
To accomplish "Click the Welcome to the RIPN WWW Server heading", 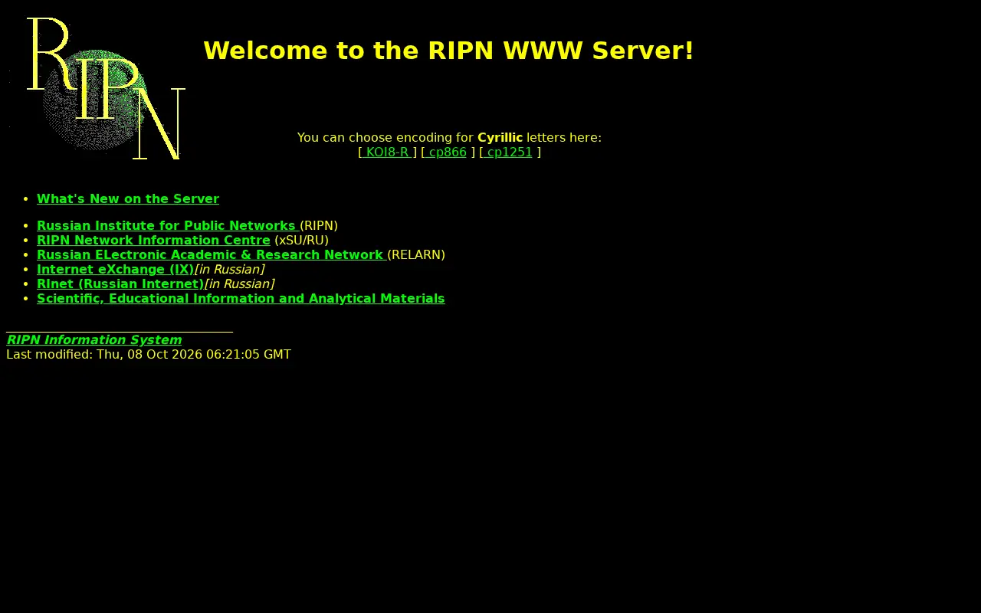I will (448, 51).
